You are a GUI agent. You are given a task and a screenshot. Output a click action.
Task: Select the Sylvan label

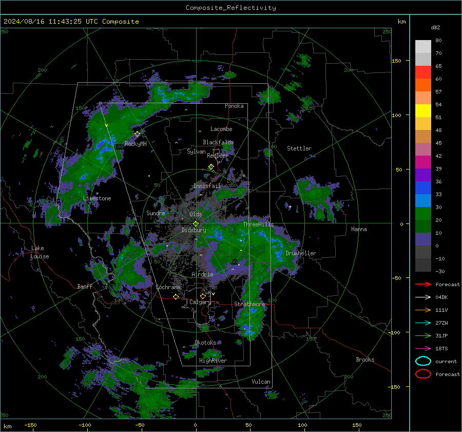point(196,152)
